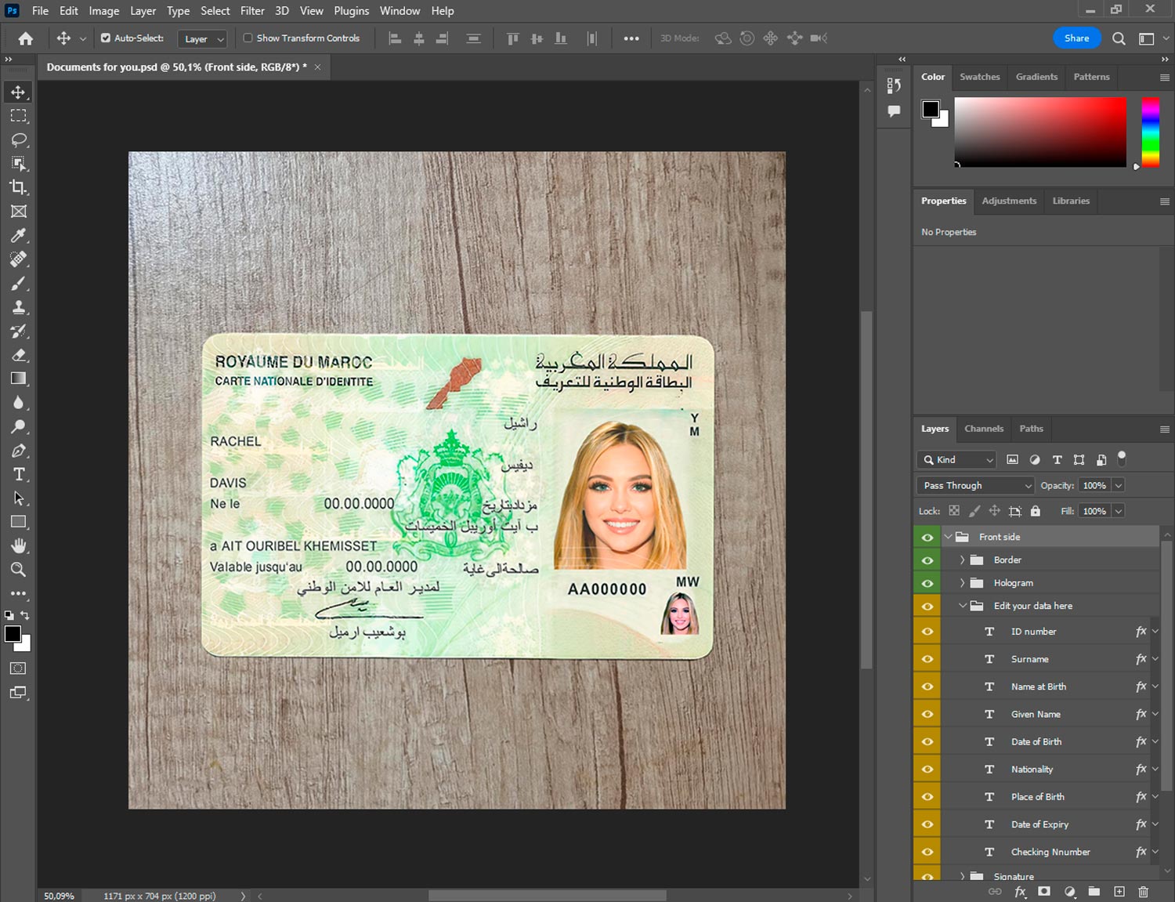Choose the Horizontal Type tool
The image size is (1175, 902).
(19, 474)
